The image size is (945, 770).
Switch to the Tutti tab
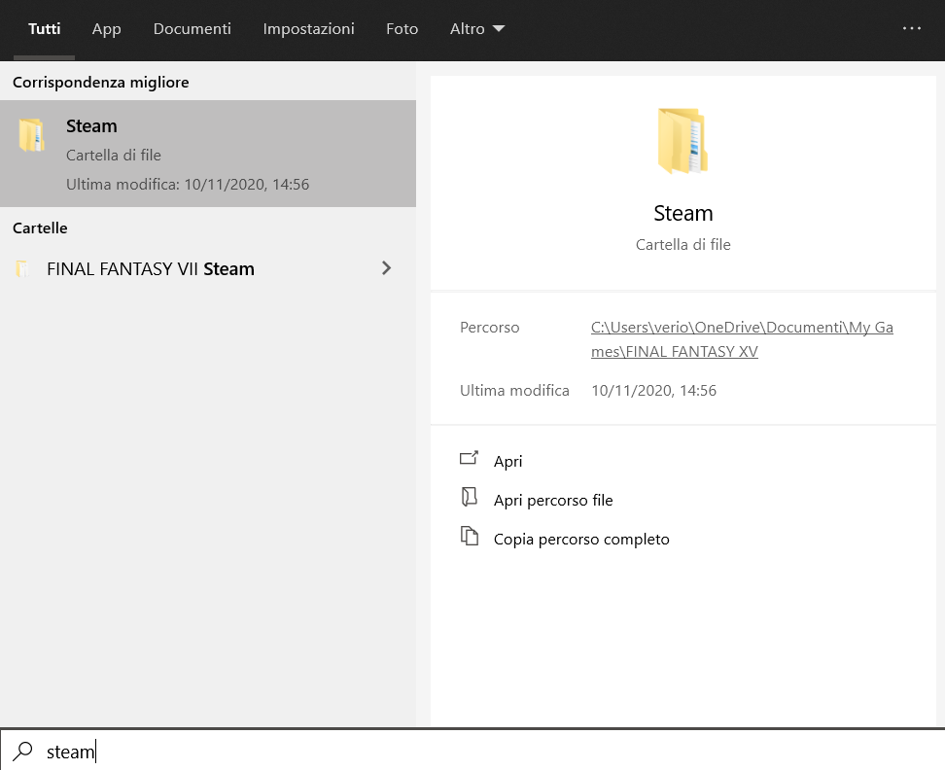tap(44, 29)
